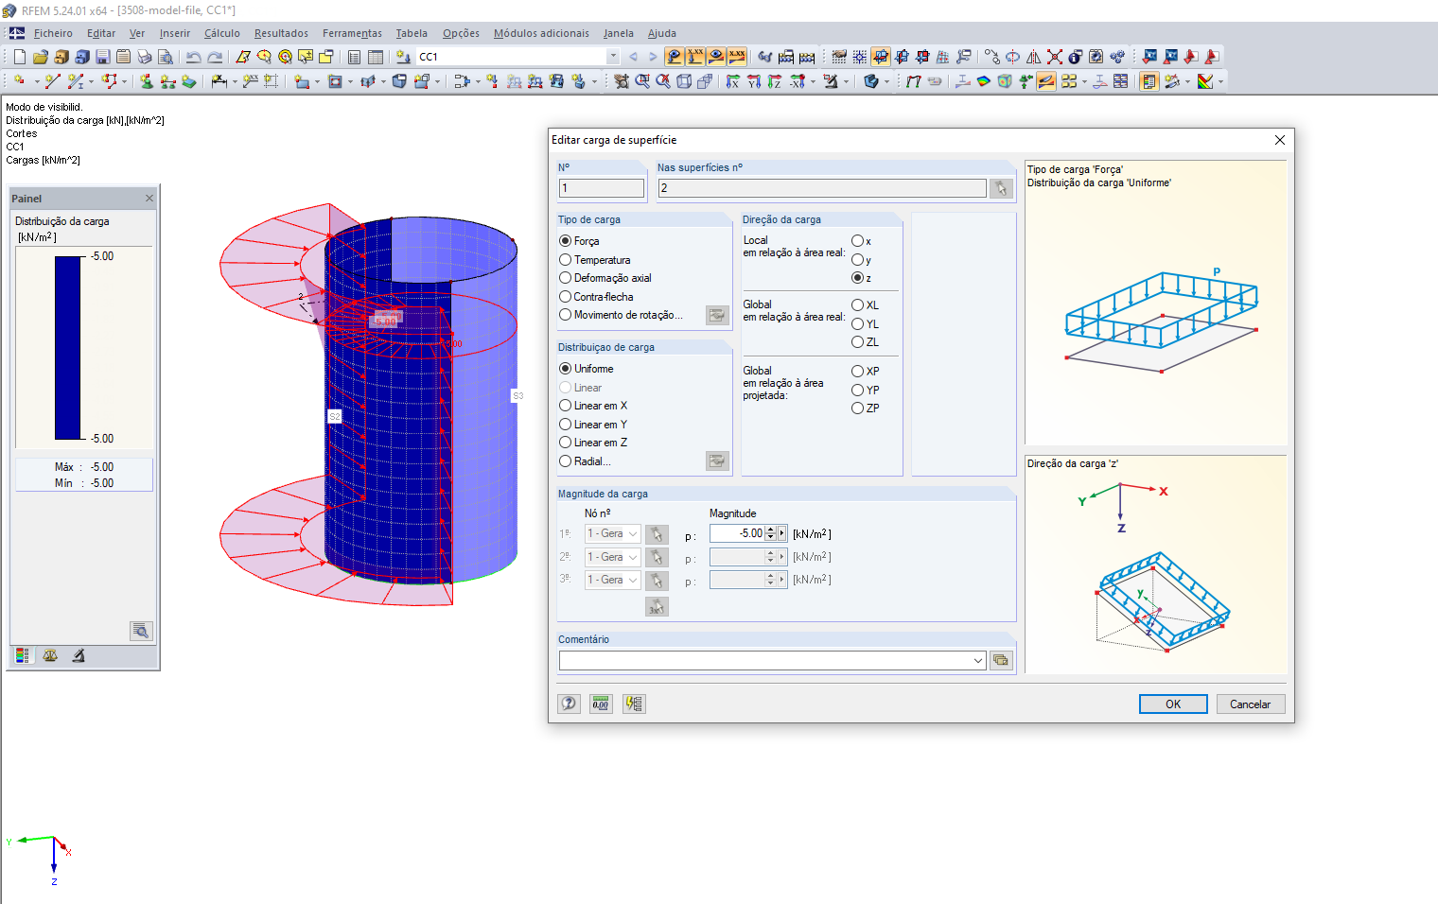Expand the color palette icon dropdown arrow
The height and width of the screenshot is (904, 1438).
[1220, 82]
